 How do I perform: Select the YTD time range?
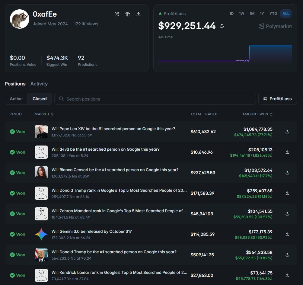(273, 14)
